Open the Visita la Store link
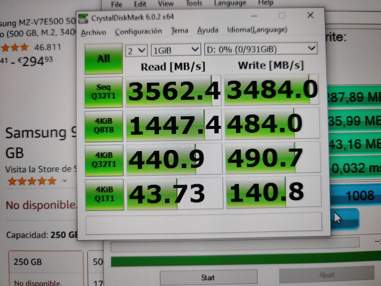 (x=41, y=169)
